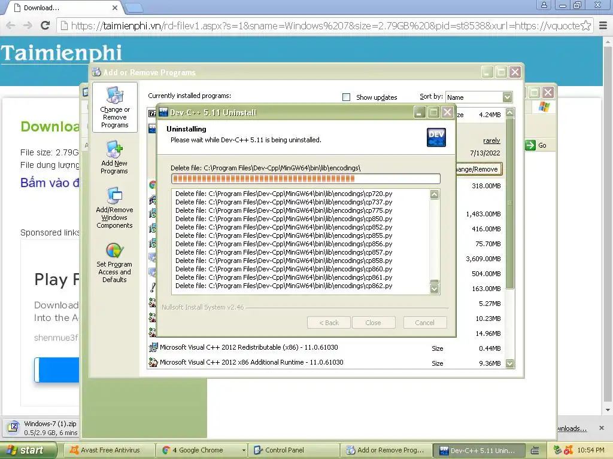Select Microsoft Visual C++ 2012 Redistributable (x86) row
Screen dimensions: 613x459
(x=327, y=347)
